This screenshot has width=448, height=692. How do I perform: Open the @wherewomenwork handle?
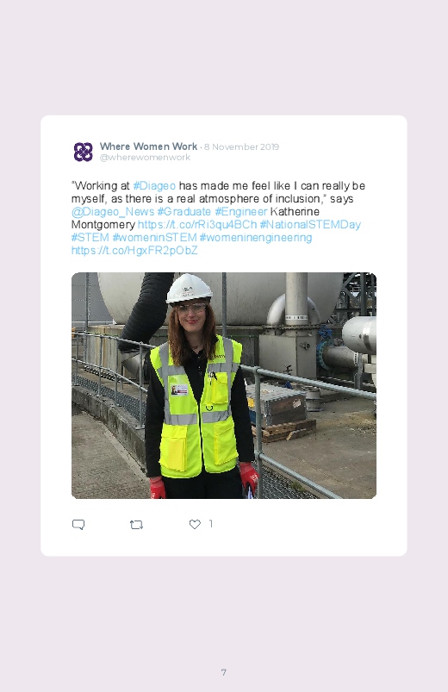[x=145, y=158]
